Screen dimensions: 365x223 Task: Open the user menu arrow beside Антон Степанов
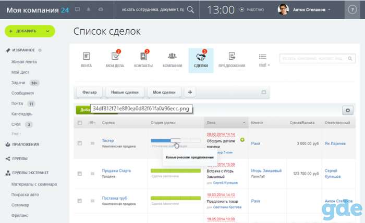(329, 10)
